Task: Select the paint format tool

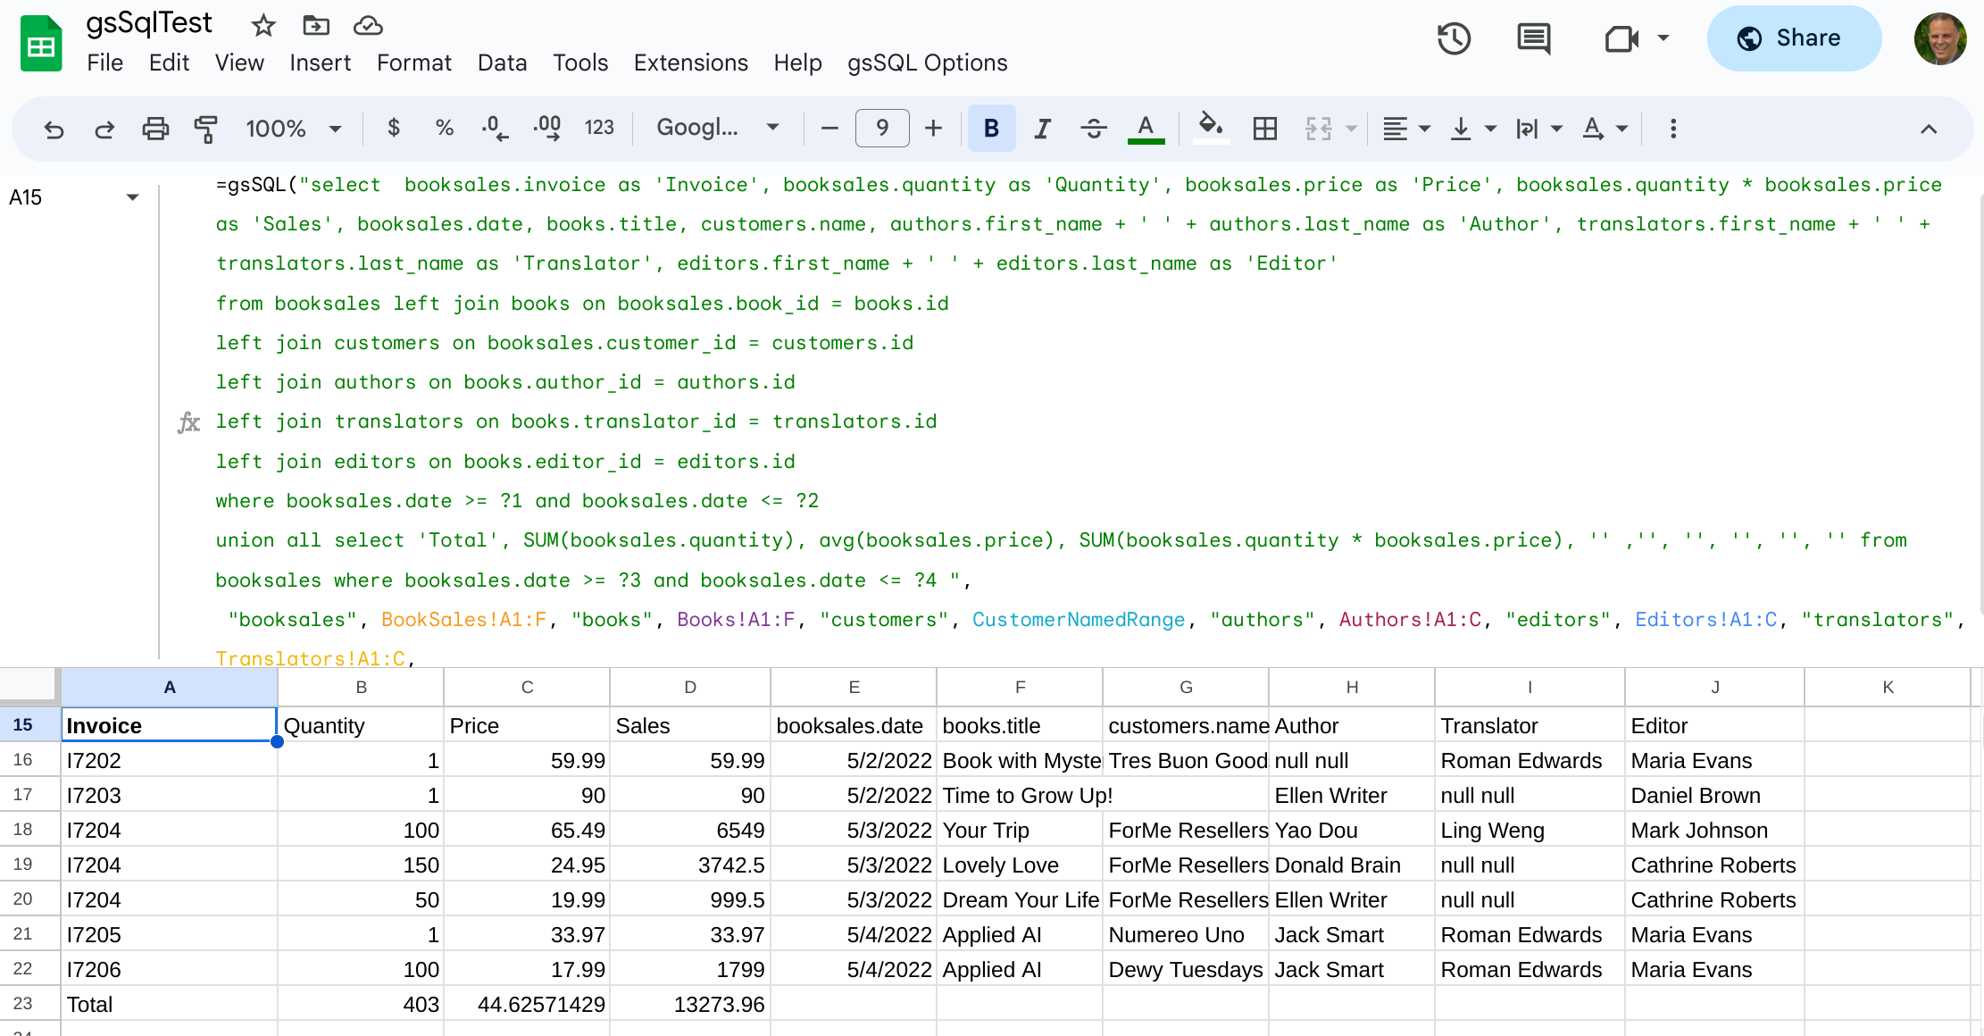Action: [x=206, y=129]
